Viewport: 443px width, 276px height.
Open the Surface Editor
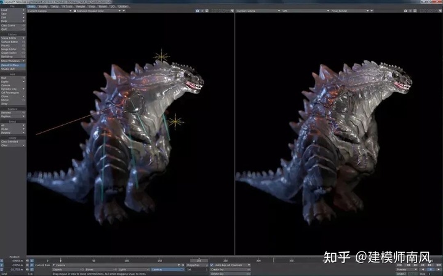[x=13, y=42]
